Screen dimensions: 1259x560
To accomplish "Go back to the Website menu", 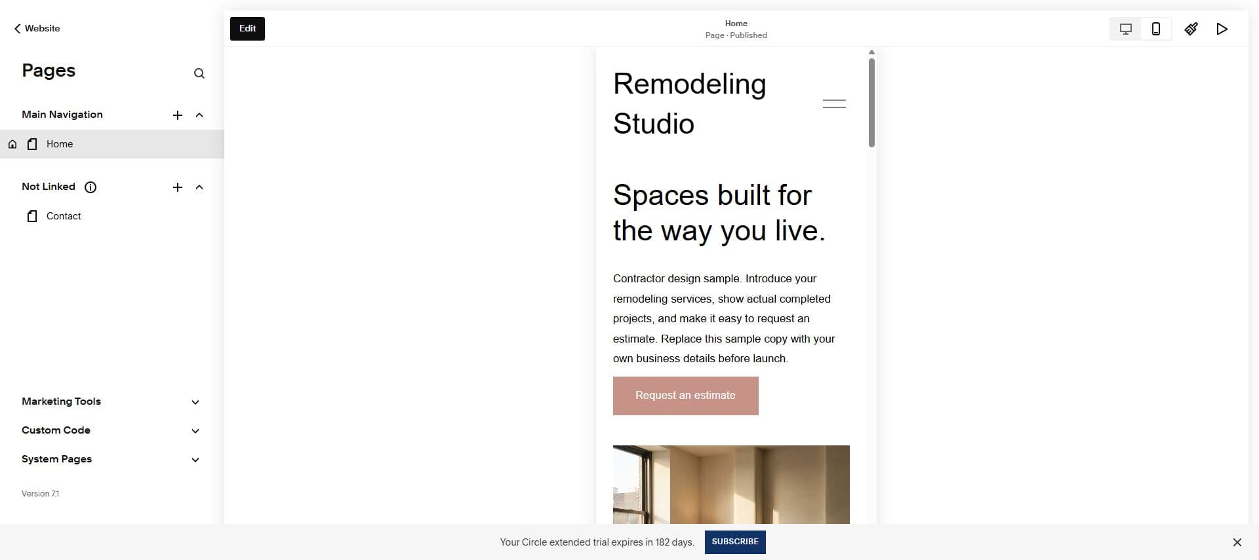I will (x=37, y=28).
